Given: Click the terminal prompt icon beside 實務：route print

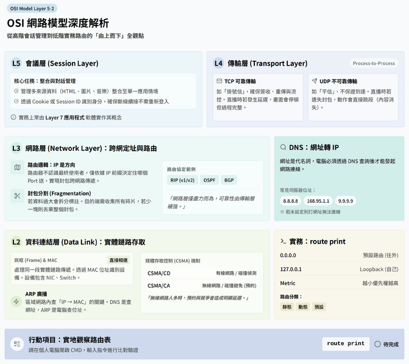Looking at the screenshot, I should click(283, 241).
